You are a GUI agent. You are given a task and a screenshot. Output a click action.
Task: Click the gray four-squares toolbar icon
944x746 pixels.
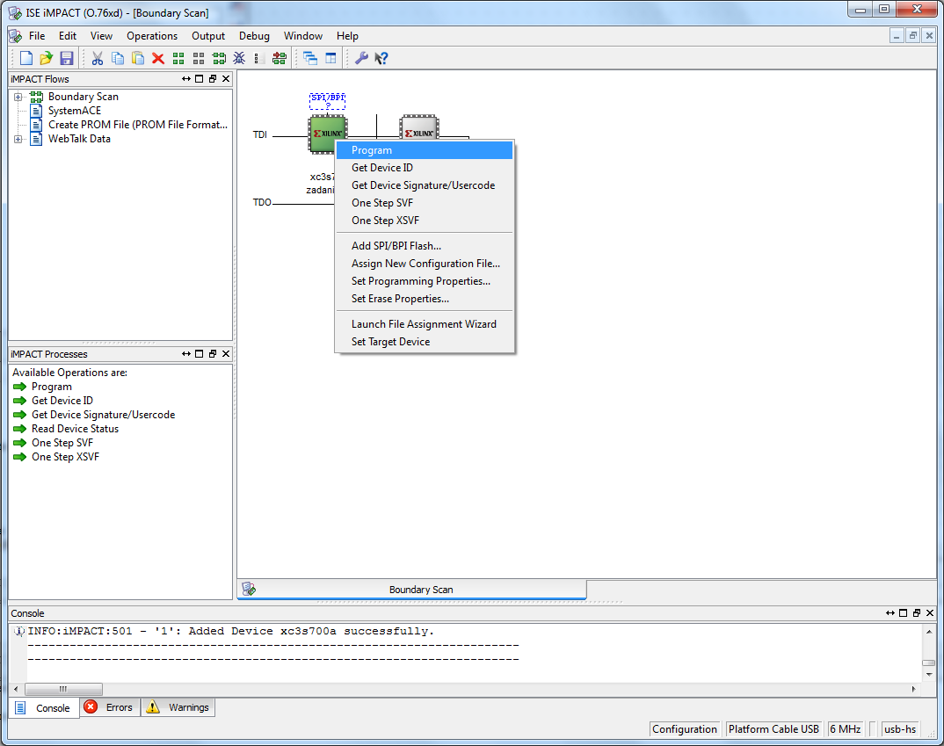pyautogui.click(x=198, y=58)
